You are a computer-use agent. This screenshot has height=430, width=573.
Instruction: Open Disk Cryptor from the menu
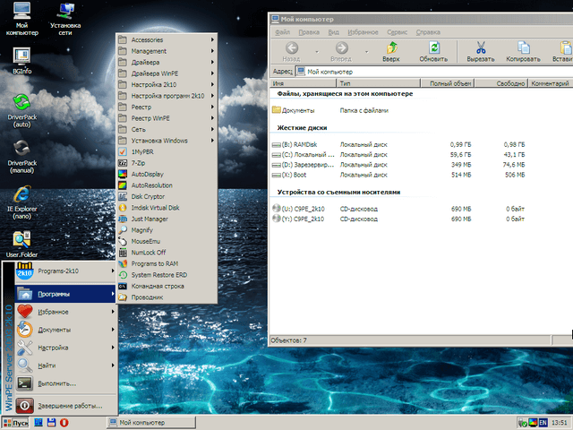[149, 196]
